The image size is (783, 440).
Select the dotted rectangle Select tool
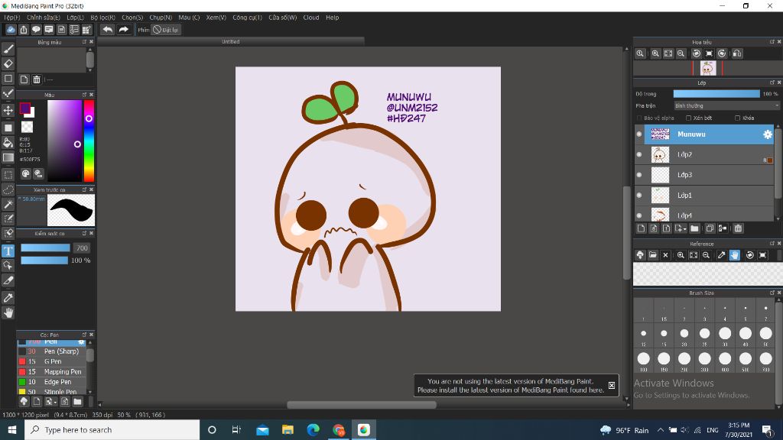(x=8, y=175)
